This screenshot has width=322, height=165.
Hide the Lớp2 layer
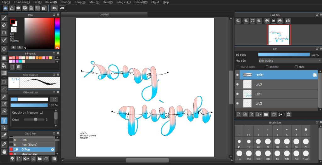click(x=238, y=103)
